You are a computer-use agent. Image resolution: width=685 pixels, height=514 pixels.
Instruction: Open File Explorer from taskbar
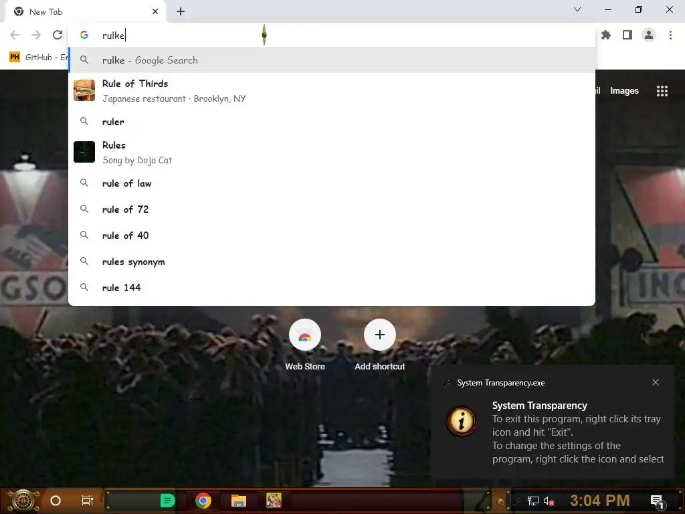coord(239,501)
